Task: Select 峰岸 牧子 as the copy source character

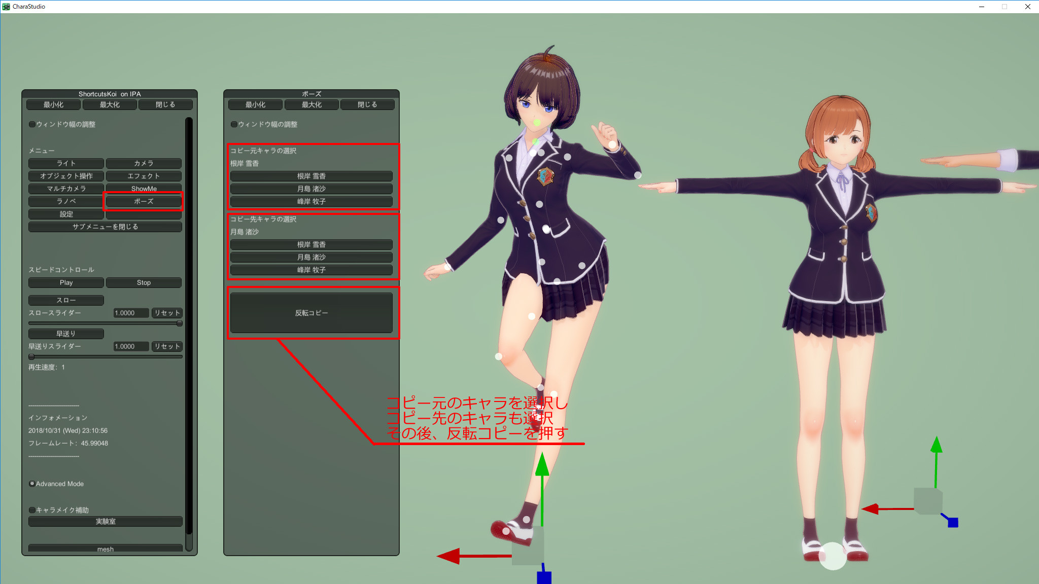Action: tap(311, 201)
